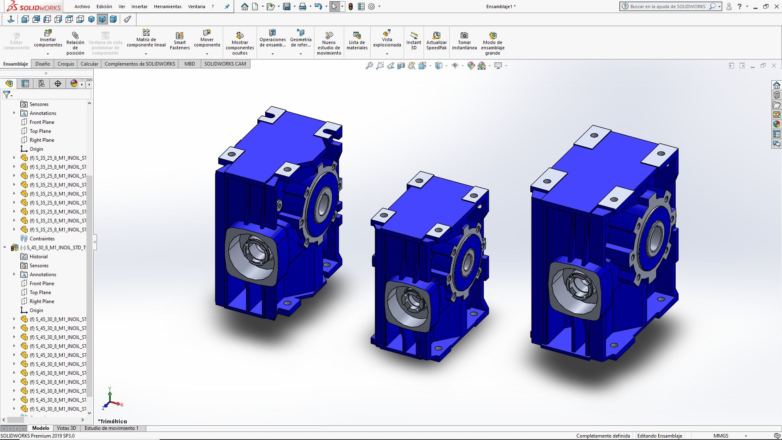
Task: Toggle Modo de ensamblaje grande
Action: click(492, 41)
